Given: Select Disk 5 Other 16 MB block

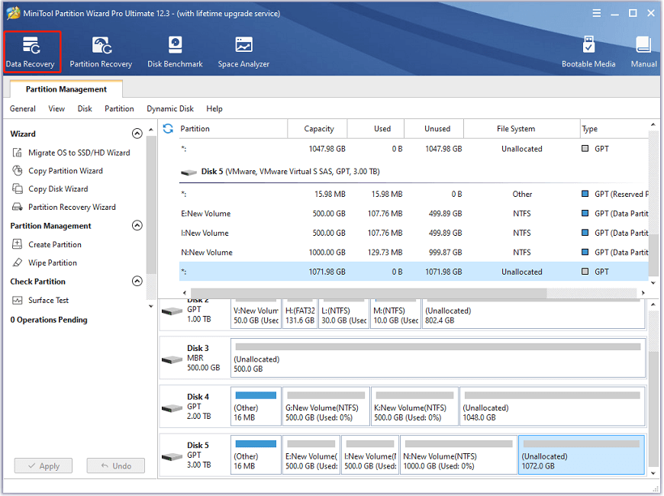Looking at the screenshot, I should pyautogui.click(x=256, y=455).
